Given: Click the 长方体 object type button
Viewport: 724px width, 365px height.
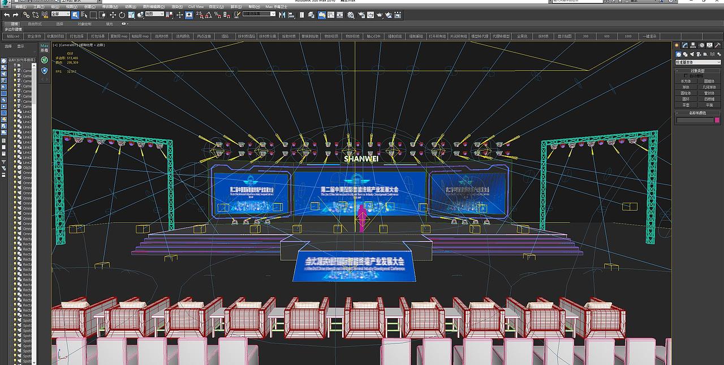Looking at the screenshot, I should point(686,81).
